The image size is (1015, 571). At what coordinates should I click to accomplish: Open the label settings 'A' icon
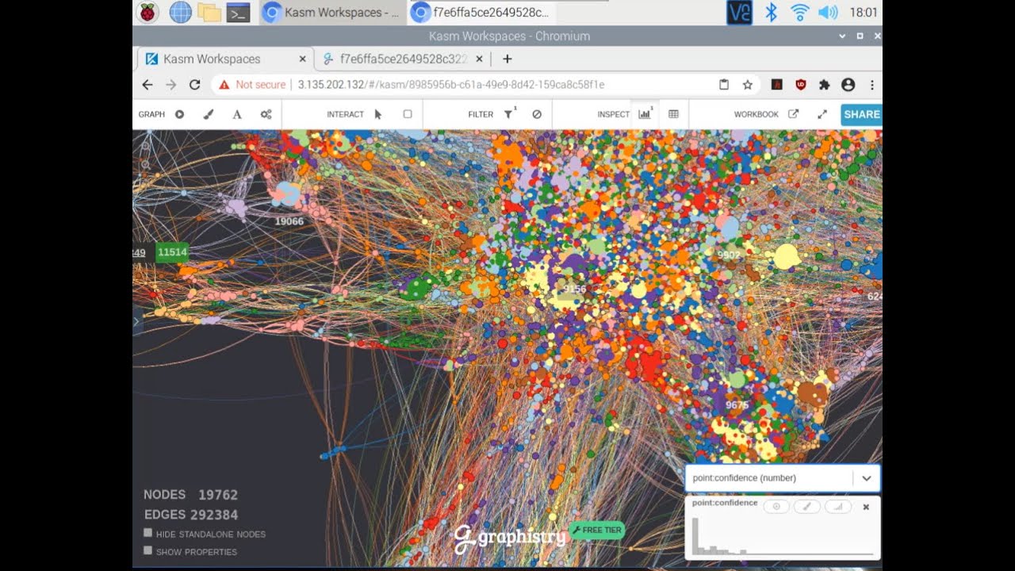[236, 114]
